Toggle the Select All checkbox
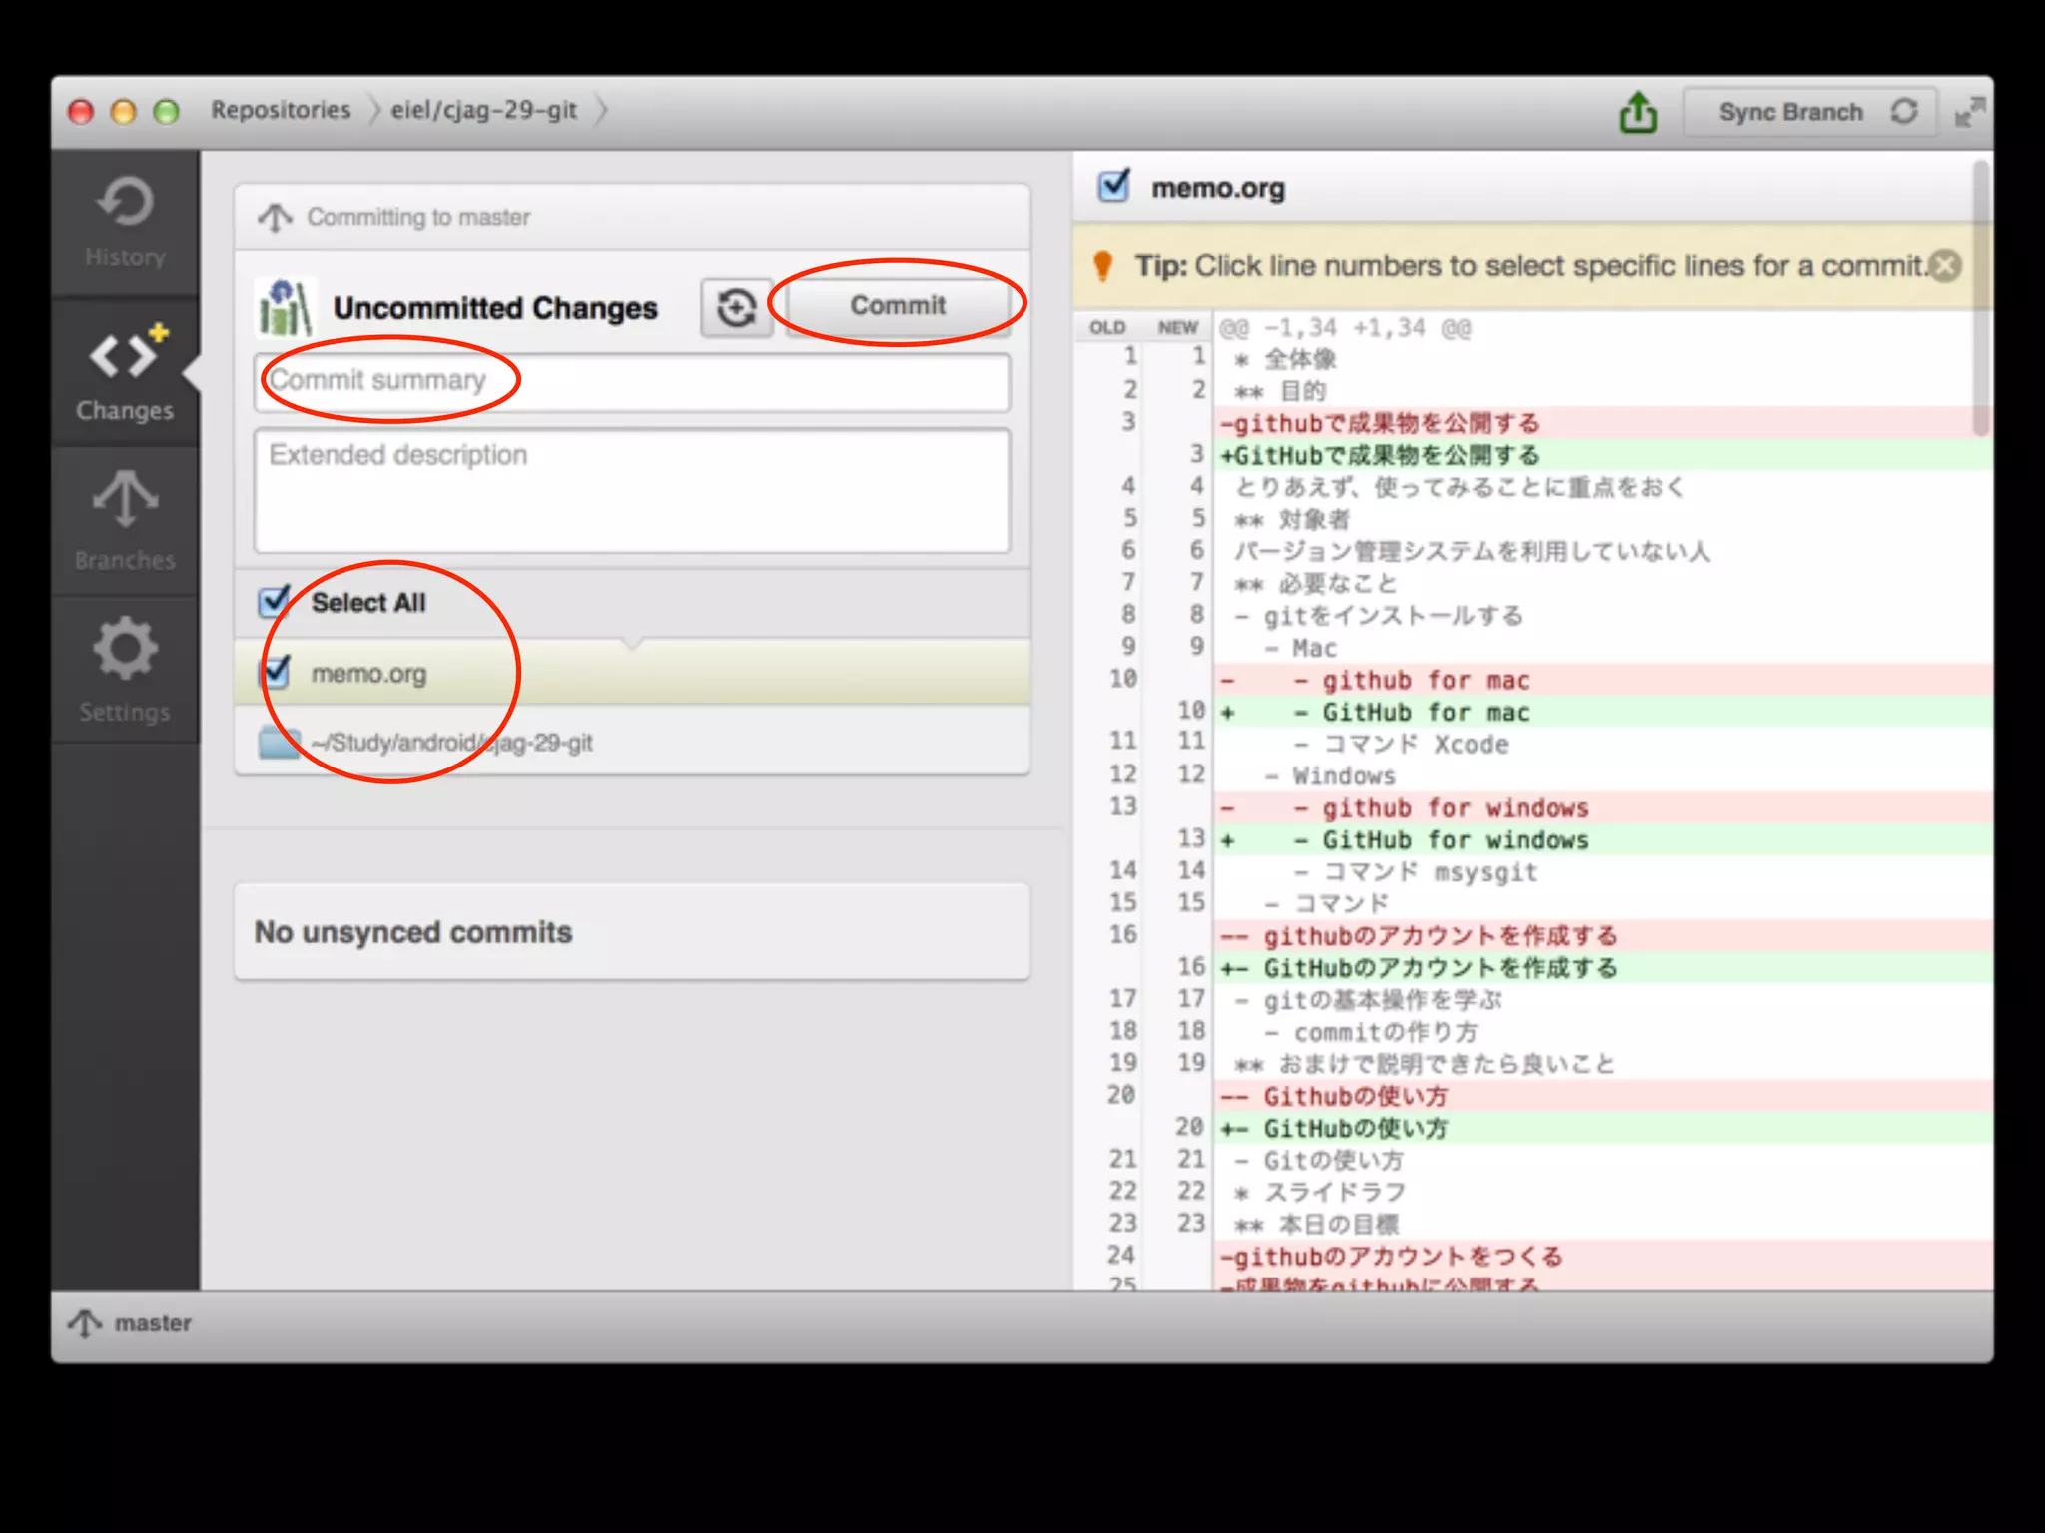Screen dimensions: 2045x1533 tap(275, 602)
